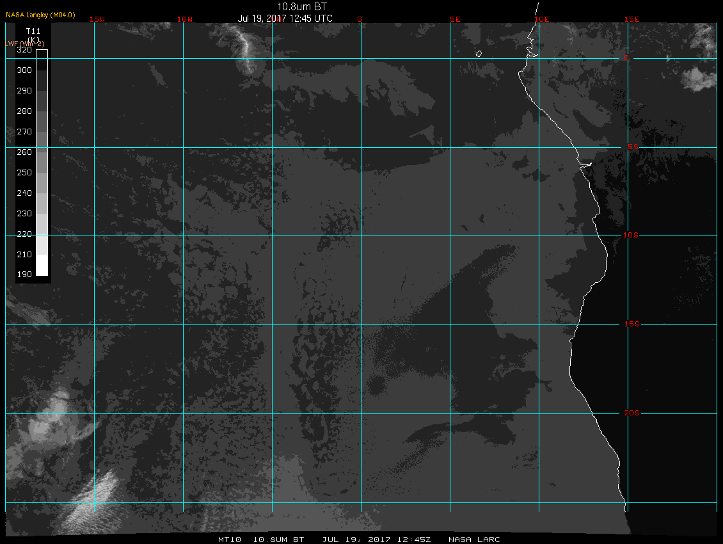This screenshot has width=723, height=544.
Task: Click the 5E longitude label
Action: tap(455, 19)
